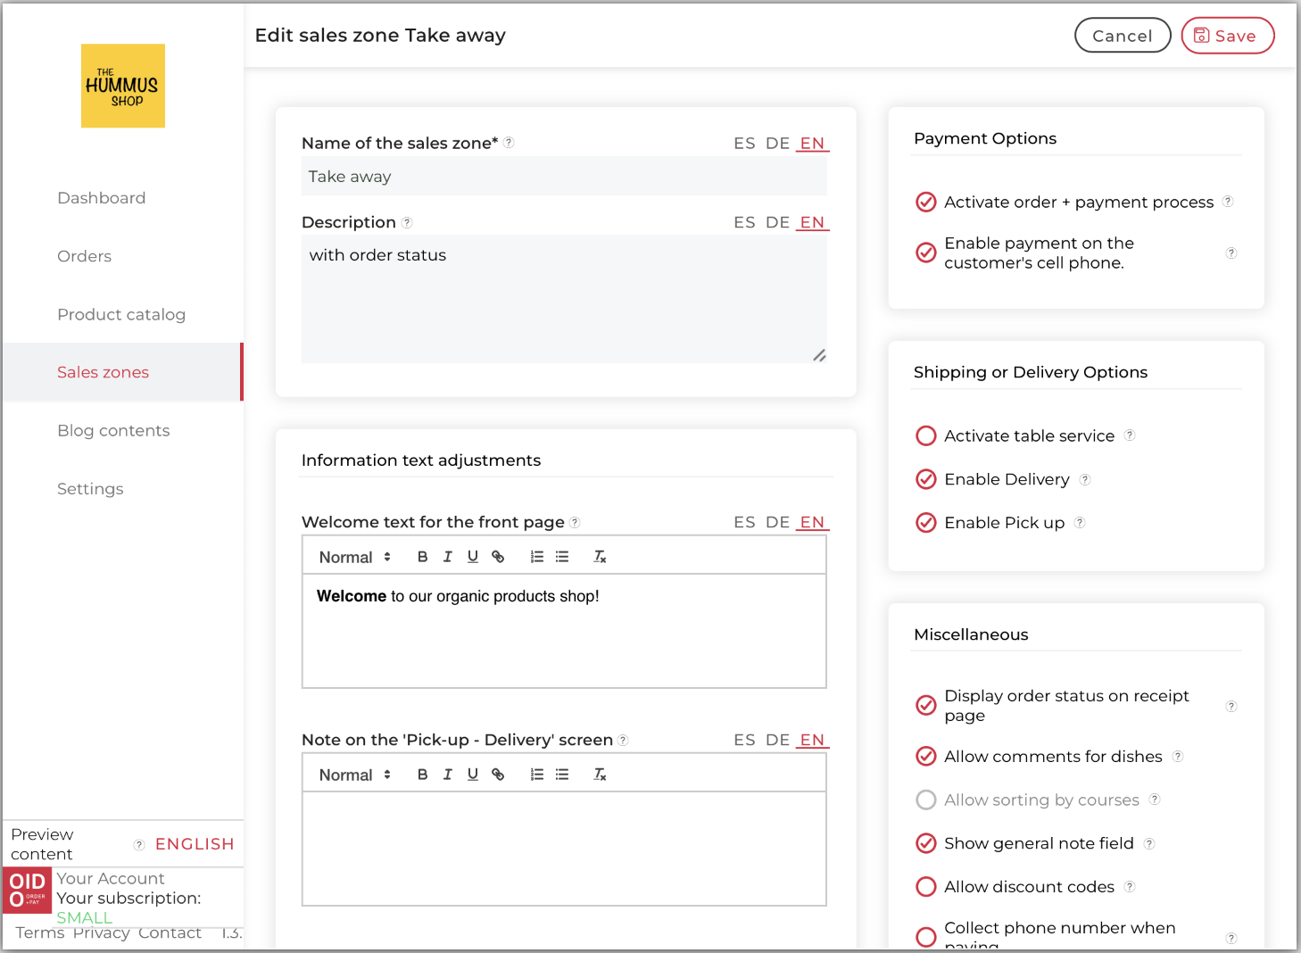Click help icon beside Enable Delivery

[x=1085, y=480]
